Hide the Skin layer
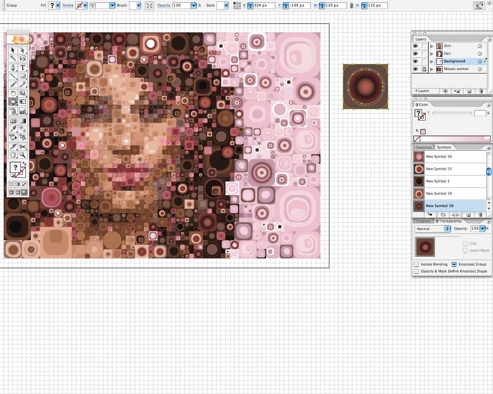The width and height of the screenshot is (493, 394). pos(416,46)
